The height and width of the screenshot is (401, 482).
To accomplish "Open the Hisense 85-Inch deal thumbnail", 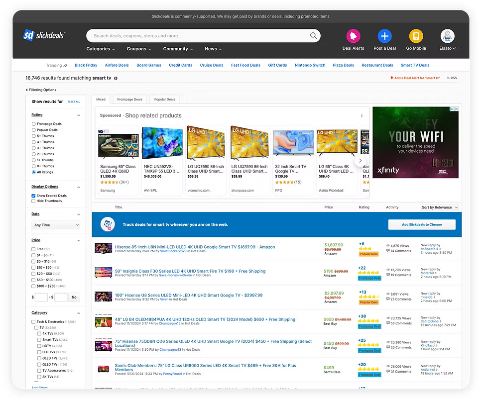I will (103, 248).
